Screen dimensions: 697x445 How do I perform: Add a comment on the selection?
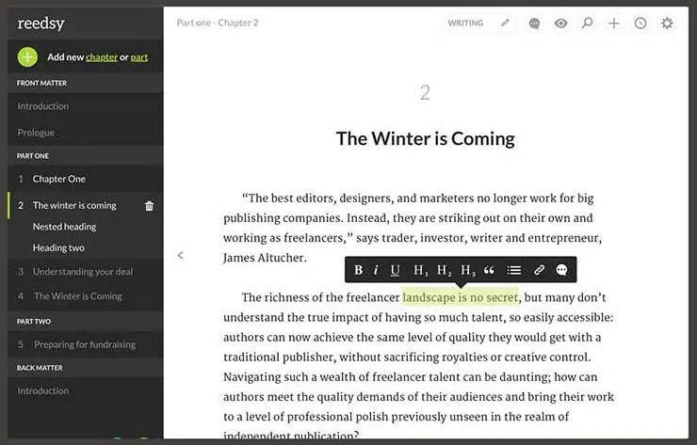pyautogui.click(x=562, y=270)
